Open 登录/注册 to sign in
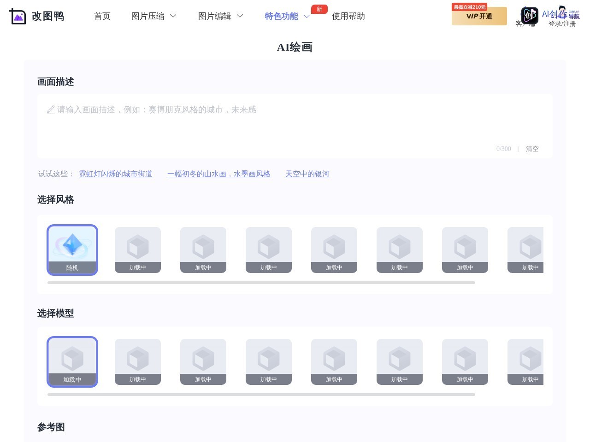The width and height of the screenshot is (590, 442). tap(562, 23)
